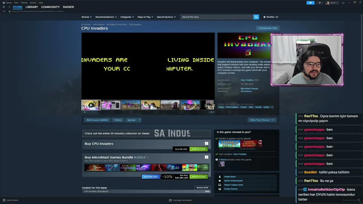The height and width of the screenshot is (204, 363).
Task: Click Windows platform icon in Buy CPU Invaders
Action: [x=206, y=144]
